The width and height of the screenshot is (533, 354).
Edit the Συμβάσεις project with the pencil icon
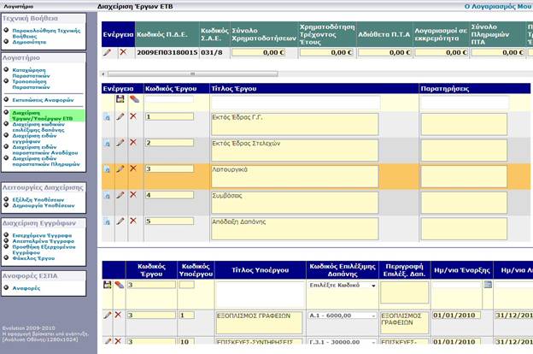click(x=120, y=195)
